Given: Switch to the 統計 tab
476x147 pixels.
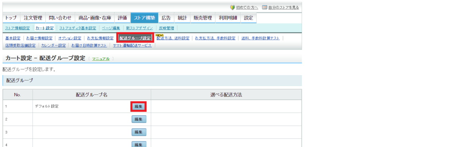Looking at the screenshot, I should 182,18.
